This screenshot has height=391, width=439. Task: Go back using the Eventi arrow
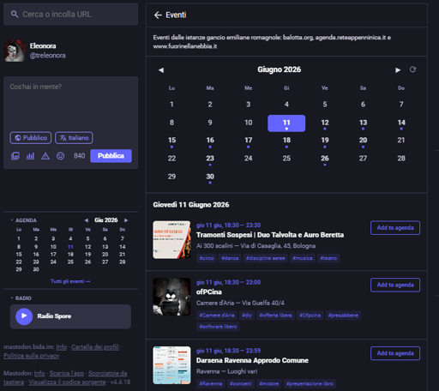point(158,15)
